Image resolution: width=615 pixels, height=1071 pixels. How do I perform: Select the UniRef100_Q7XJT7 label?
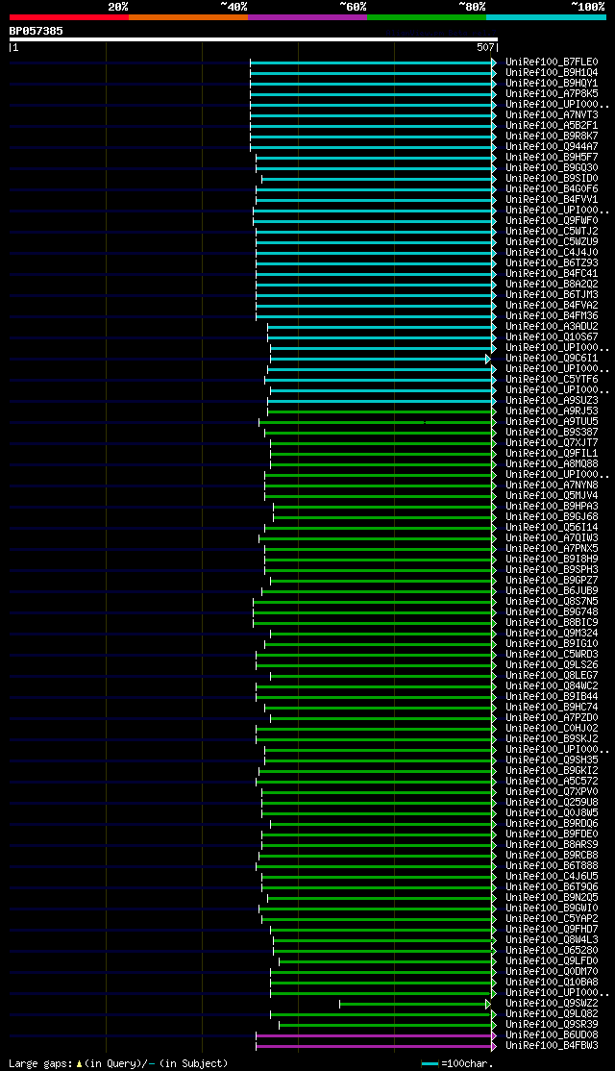pyautogui.click(x=553, y=443)
